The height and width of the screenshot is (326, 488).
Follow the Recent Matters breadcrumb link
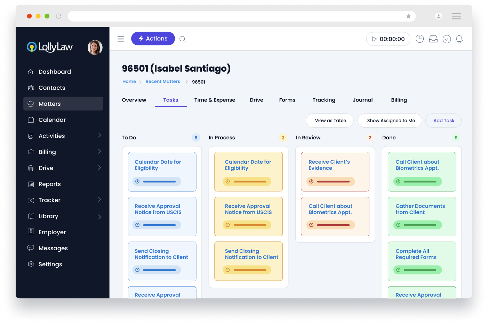[163, 82]
